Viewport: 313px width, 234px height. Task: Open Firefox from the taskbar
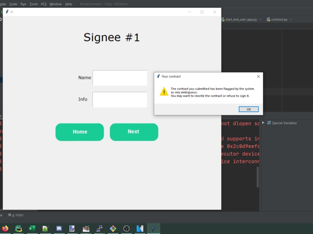pyautogui.click(x=5, y=228)
